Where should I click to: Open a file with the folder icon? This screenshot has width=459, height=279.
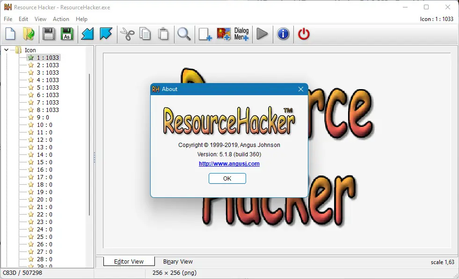(x=29, y=34)
